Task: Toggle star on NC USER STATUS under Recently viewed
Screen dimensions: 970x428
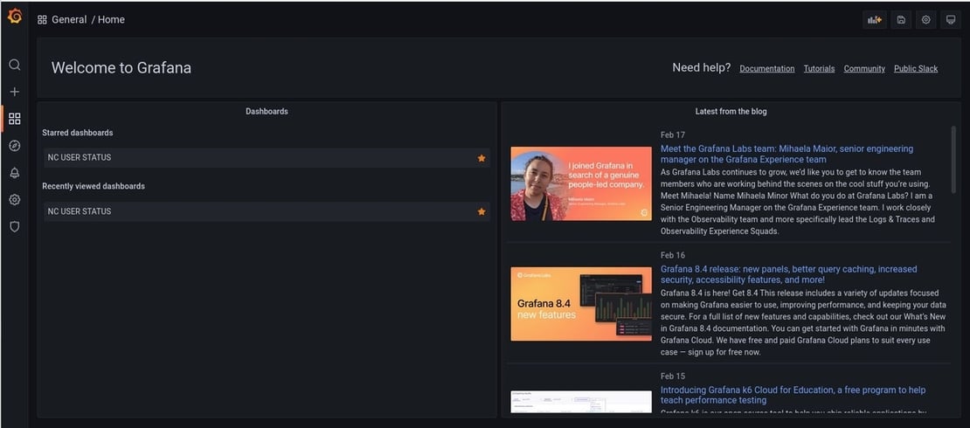Action: point(482,211)
